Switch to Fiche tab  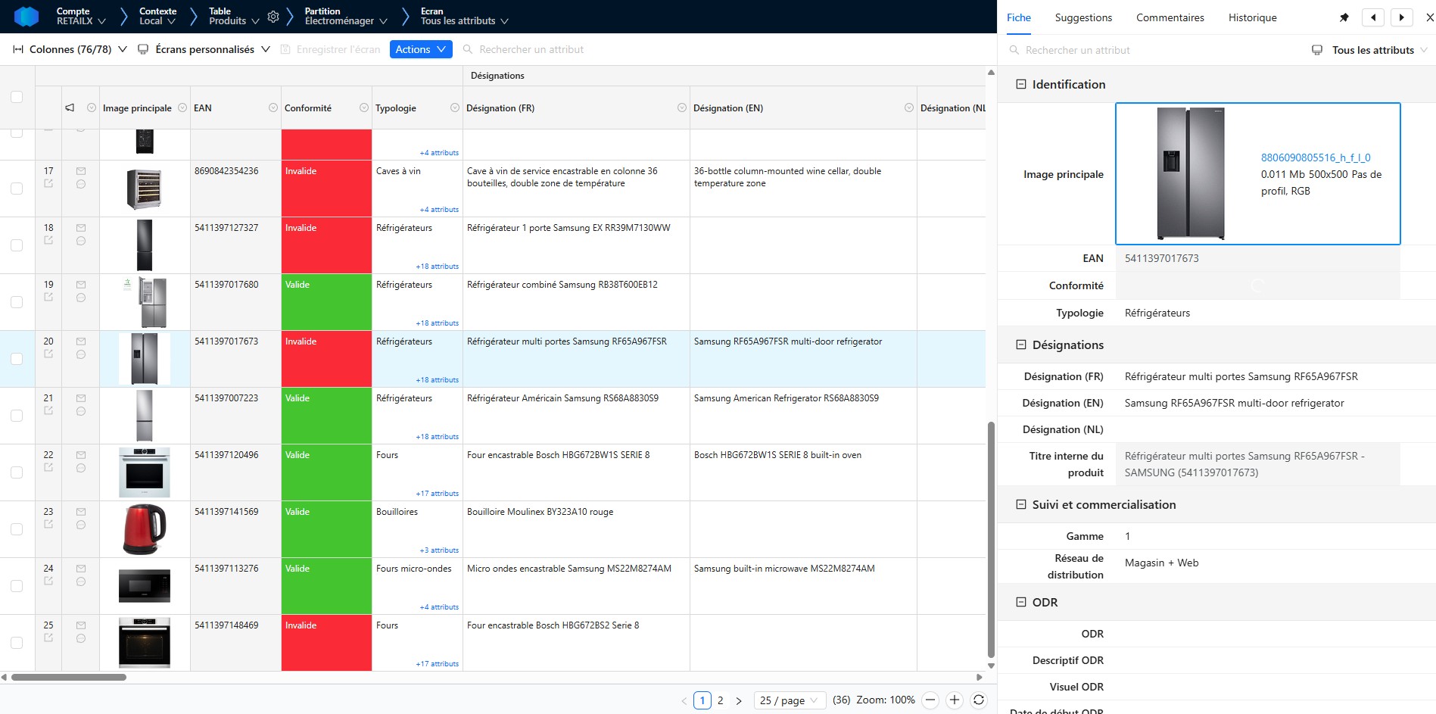(x=1019, y=17)
